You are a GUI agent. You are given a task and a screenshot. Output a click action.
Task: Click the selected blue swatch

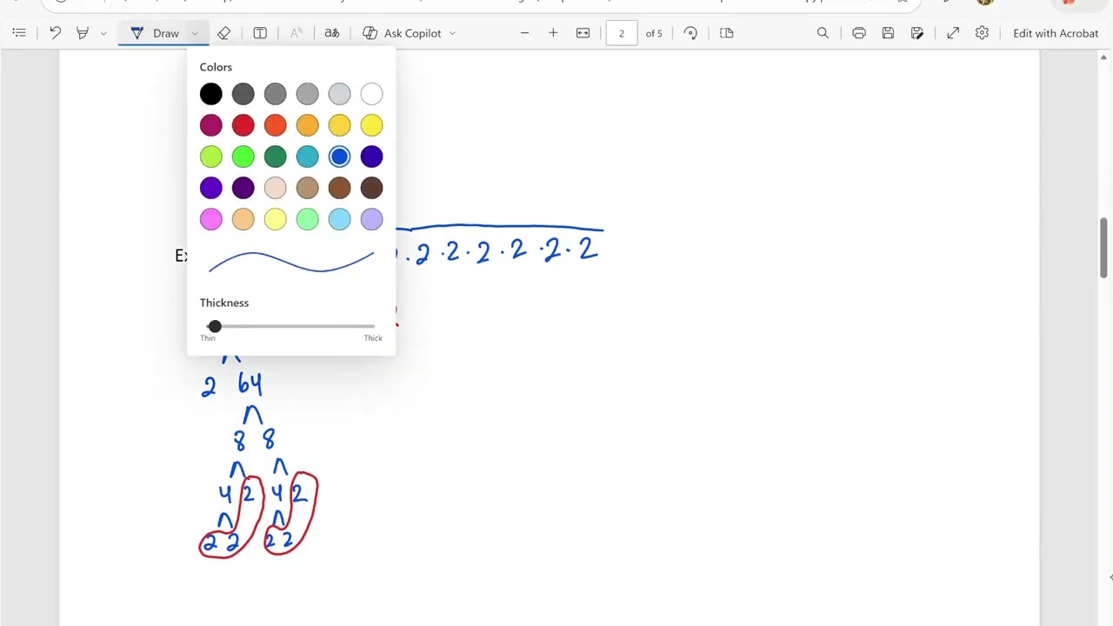tap(339, 156)
